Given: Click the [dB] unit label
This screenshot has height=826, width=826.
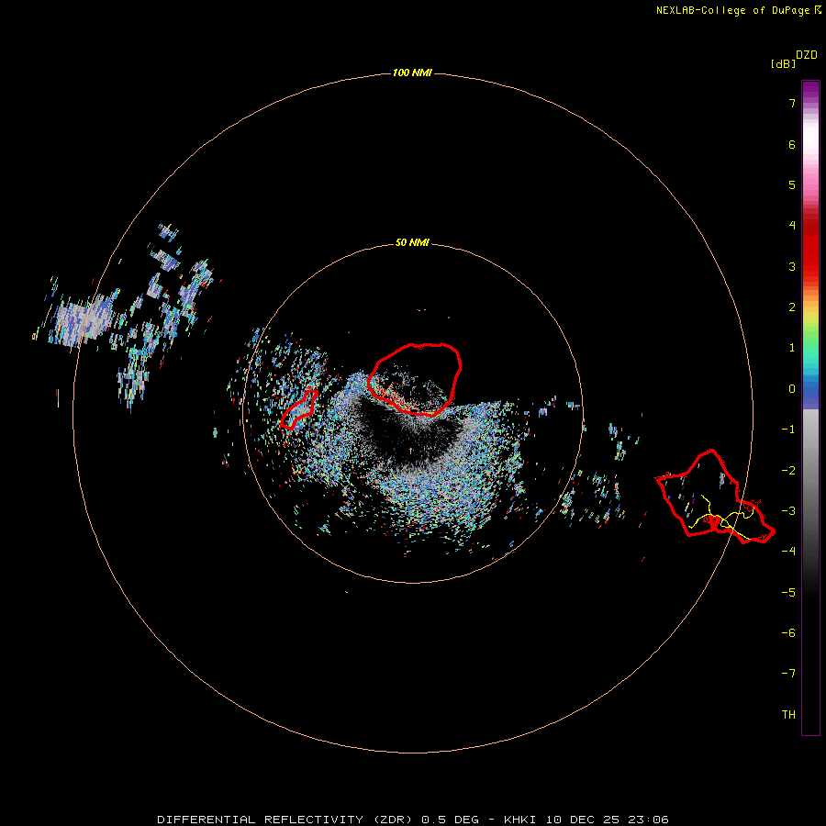Looking at the screenshot, I should [783, 63].
